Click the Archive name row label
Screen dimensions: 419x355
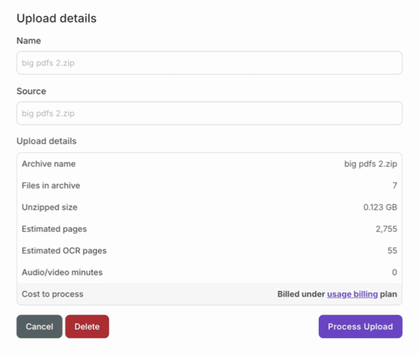click(x=49, y=164)
